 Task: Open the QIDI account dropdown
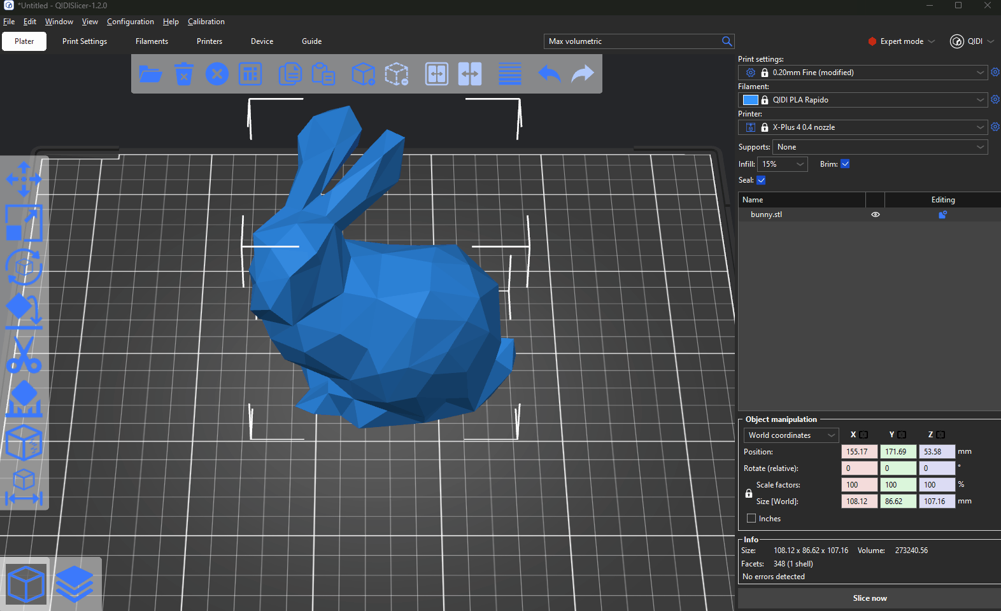pyautogui.click(x=972, y=41)
